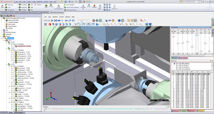Open the simulator Settings menu

68,17
